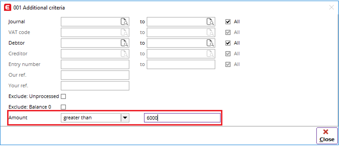This screenshot has width=339, height=146.
Task: Click lookup icon in VAT code from field
Action: pyautogui.click(x=124, y=32)
